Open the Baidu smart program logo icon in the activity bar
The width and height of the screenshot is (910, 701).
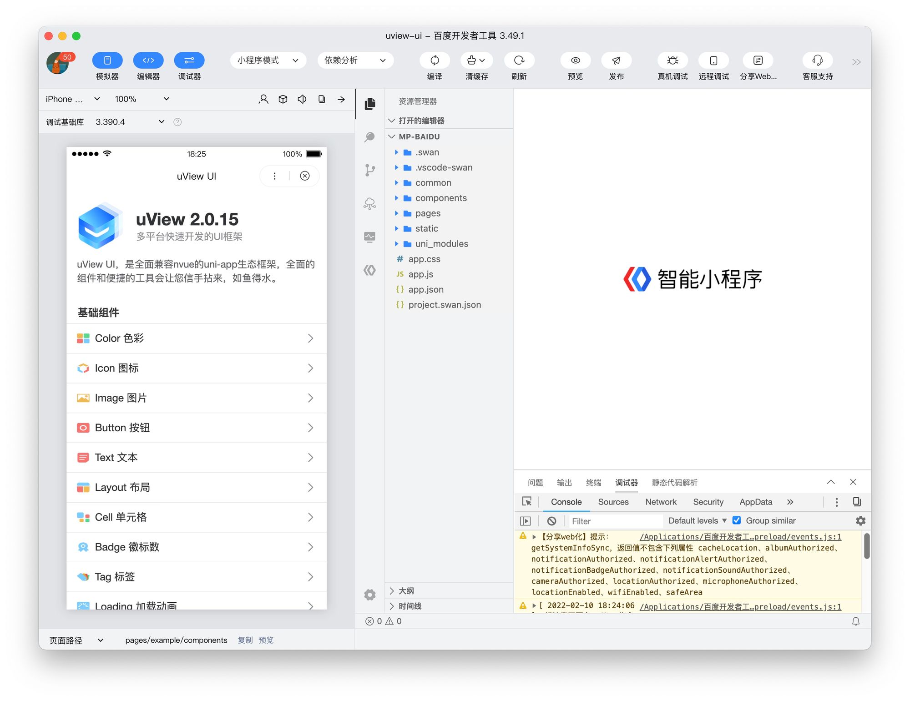click(x=370, y=270)
